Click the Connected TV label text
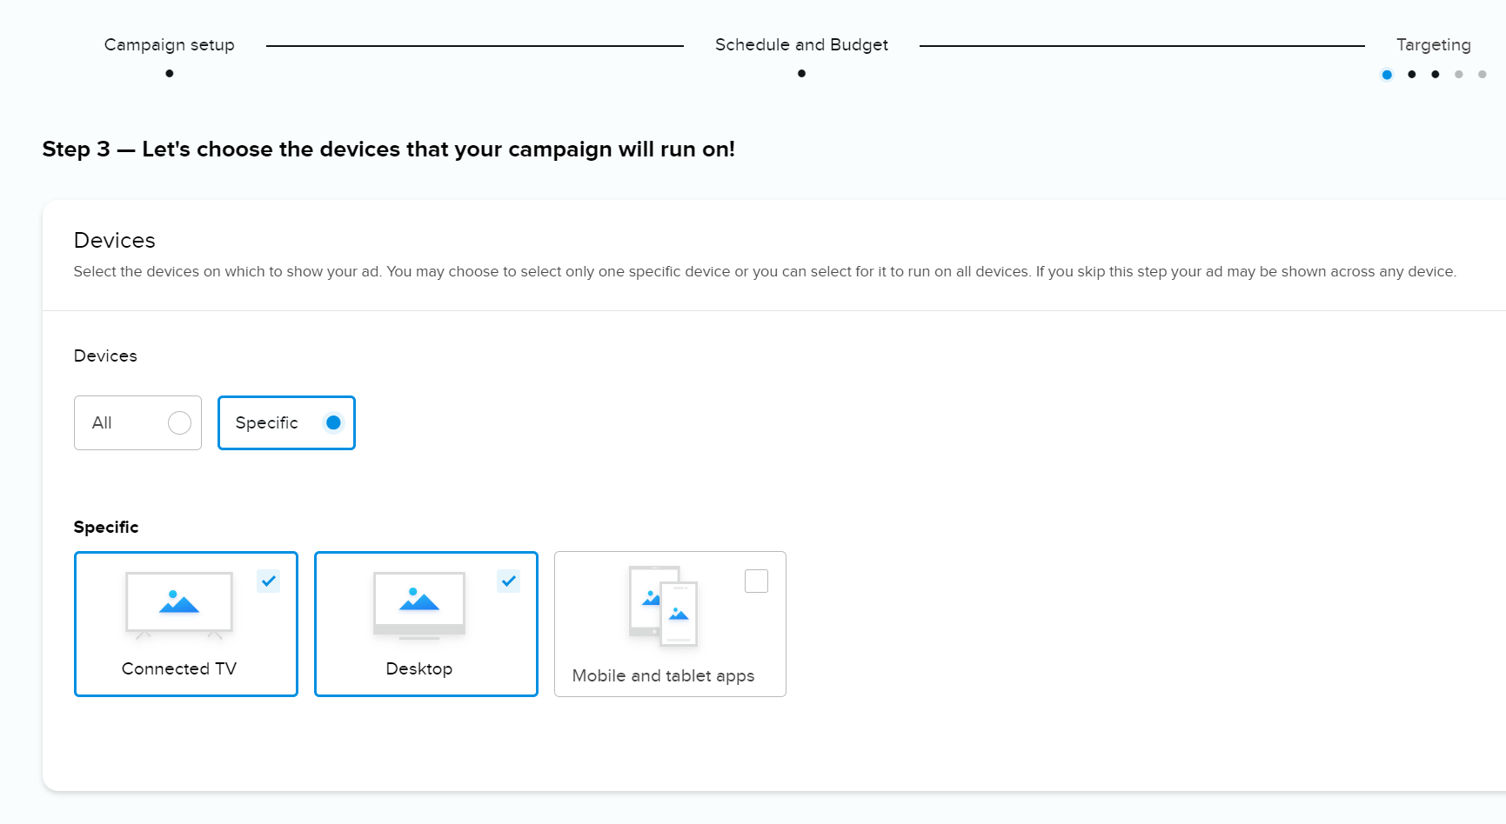Viewport: 1506px width, 824px height. [179, 668]
